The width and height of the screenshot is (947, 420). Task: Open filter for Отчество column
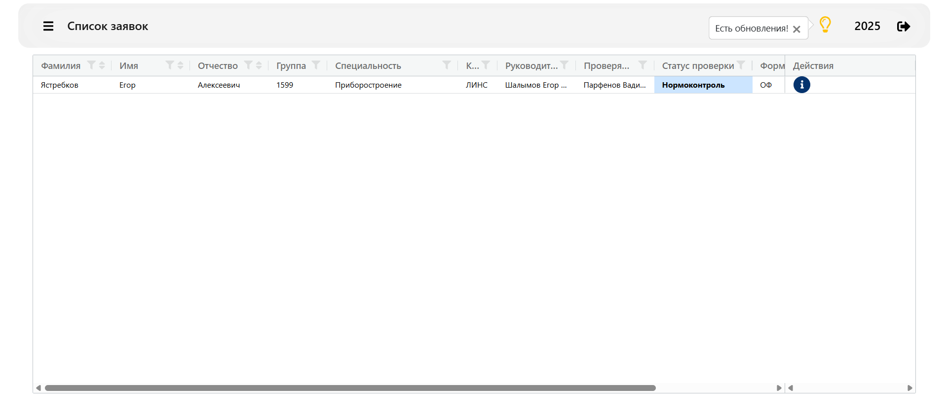[248, 65]
